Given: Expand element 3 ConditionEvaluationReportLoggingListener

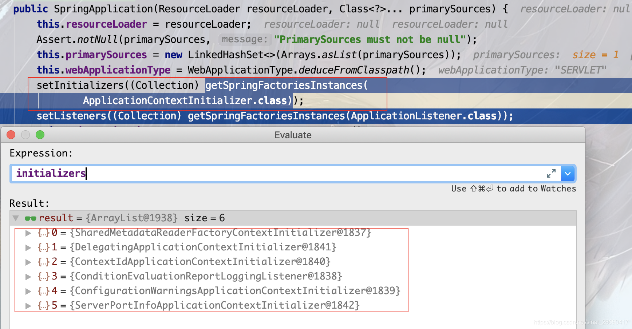Looking at the screenshot, I should (x=28, y=277).
